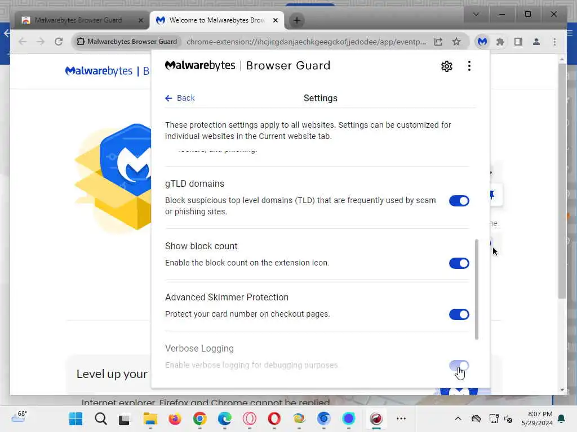
Task: Open a new browser tab
Action: pos(296,20)
